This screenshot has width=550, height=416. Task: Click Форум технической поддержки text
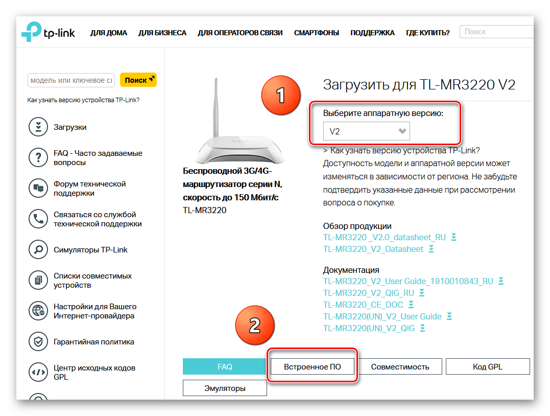(x=89, y=189)
